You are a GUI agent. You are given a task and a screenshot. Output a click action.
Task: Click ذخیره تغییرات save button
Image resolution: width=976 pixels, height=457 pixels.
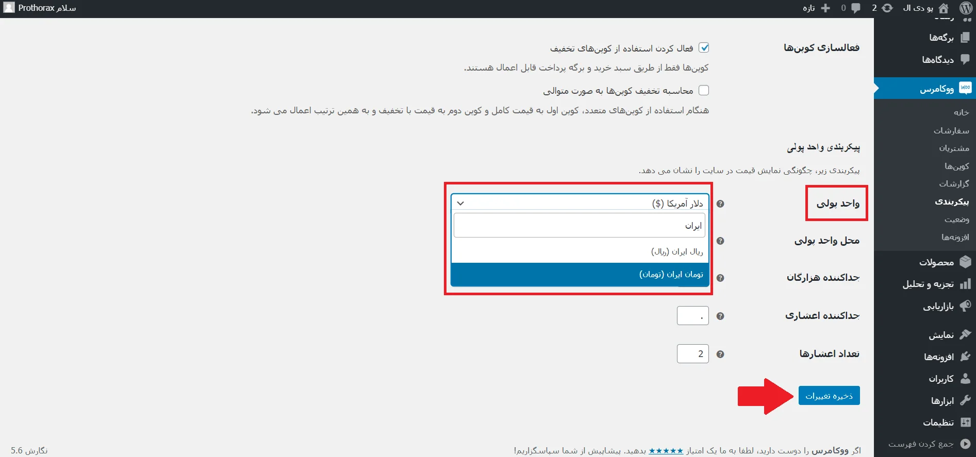tap(829, 396)
